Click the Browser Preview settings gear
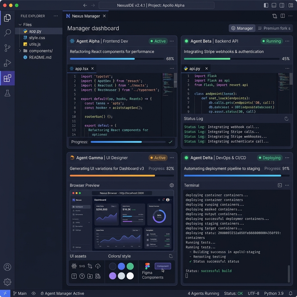The height and width of the screenshot is (297, 297). (172, 185)
